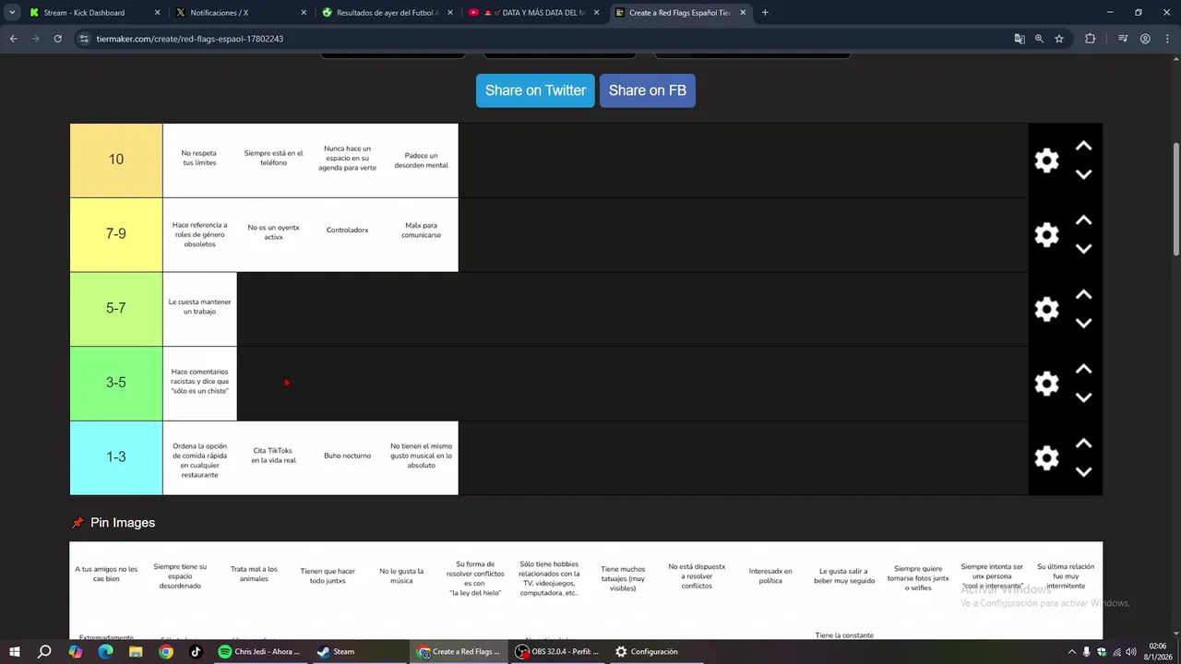The height and width of the screenshot is (664, 1181).
Task: Move tier 7-9 row down
Action: click(1083, 249)
